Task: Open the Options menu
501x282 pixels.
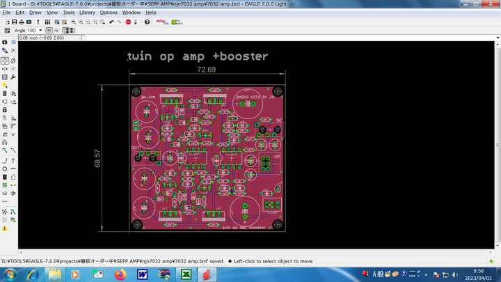Action: coord(109,13)
